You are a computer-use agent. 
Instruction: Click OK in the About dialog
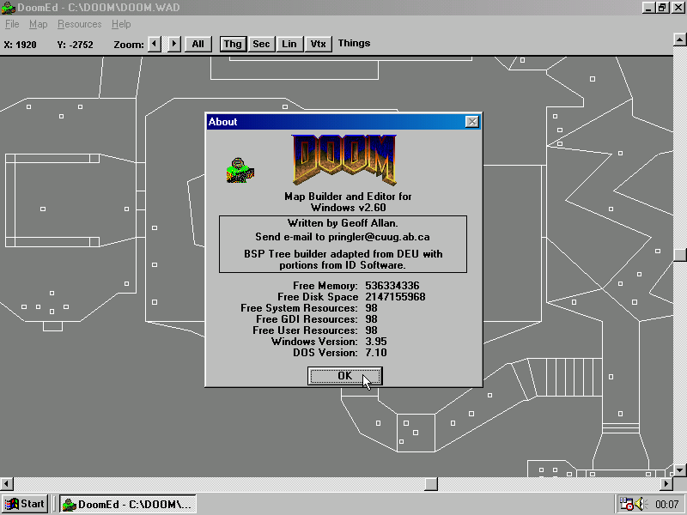[345, 376]
